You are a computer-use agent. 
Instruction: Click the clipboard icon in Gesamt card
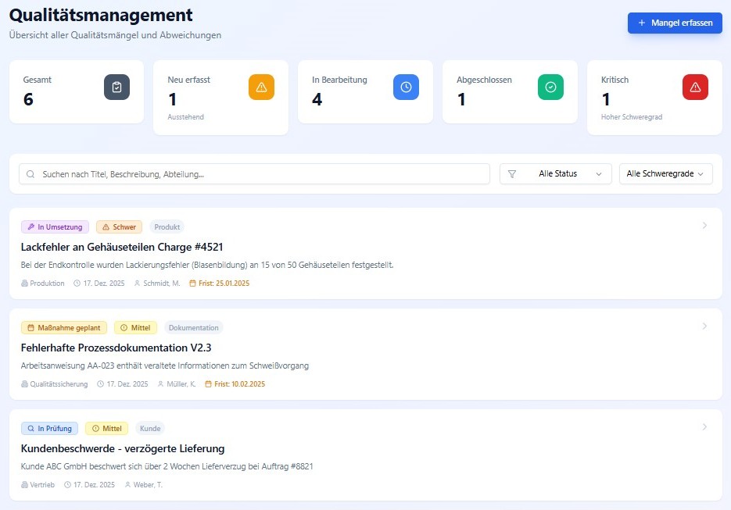[116, 87]
